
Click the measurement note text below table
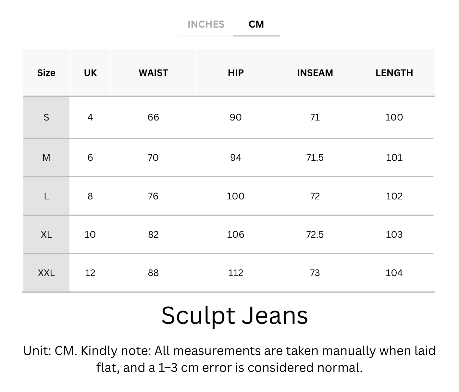tap(229, 359)
